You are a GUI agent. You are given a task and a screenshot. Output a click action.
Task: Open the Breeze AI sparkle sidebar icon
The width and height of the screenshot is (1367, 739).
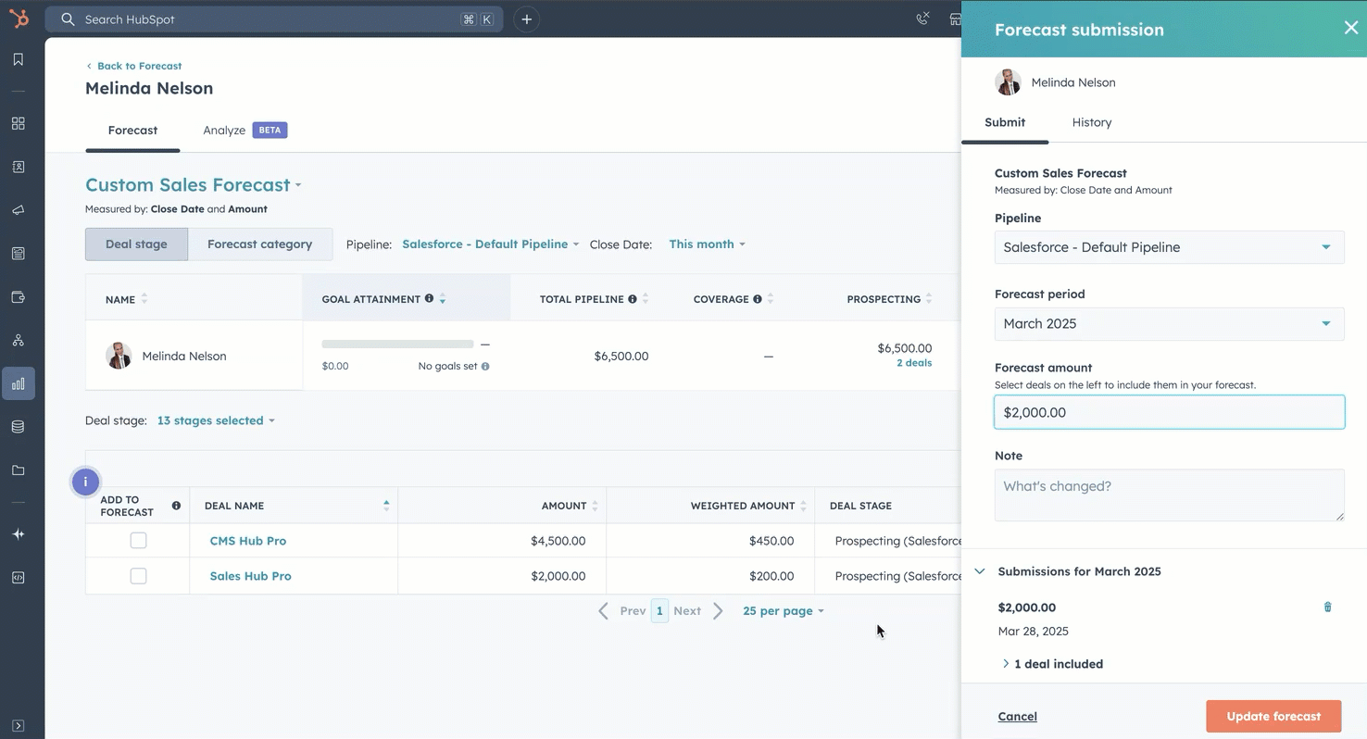point(19,534)
